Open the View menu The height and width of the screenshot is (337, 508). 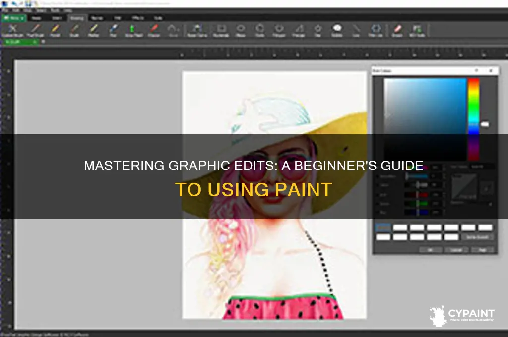tap(28, 10)
